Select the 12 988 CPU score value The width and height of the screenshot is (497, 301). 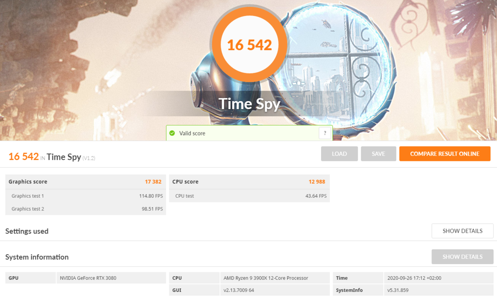tap(317, 182)
